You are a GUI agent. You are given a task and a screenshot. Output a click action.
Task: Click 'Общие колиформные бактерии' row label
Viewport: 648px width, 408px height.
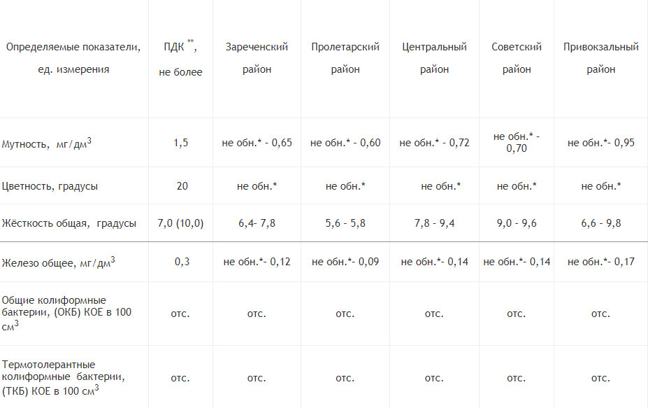tap(66, 314)
